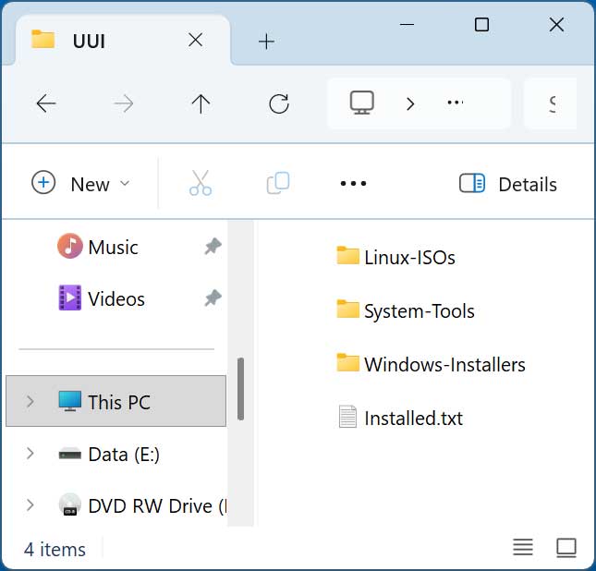Click the Copy icon in toolbar
The height and width of the screenshot is (571, 596).
(x=278, y=183)
